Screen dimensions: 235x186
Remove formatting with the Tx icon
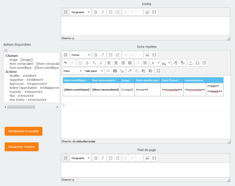137,71
